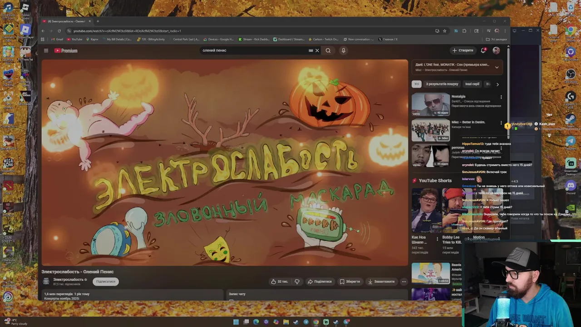Go back in Chrome browser
This screenshot has height=327, width=581.
[x=43, y=31]
